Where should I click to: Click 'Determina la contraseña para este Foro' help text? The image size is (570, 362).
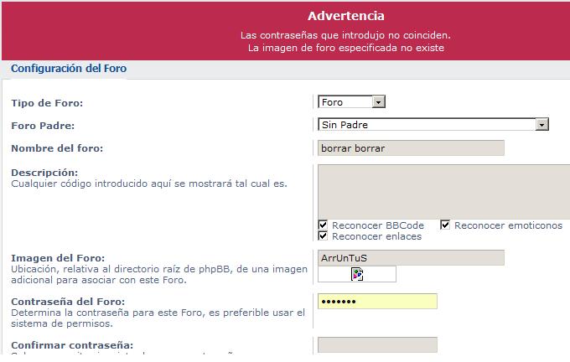[158, 318]
